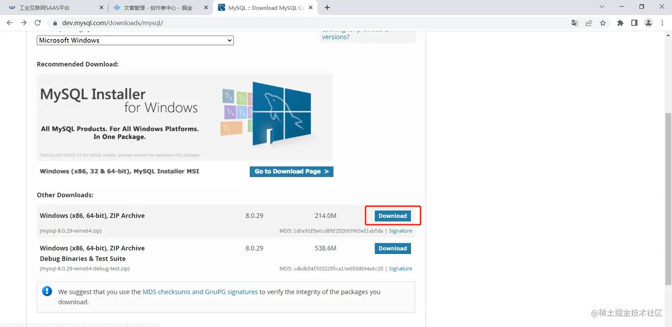
Task: Click the Debug Binaries & Test Suite label
Action: pyautogui.click(x=83, y=259)
